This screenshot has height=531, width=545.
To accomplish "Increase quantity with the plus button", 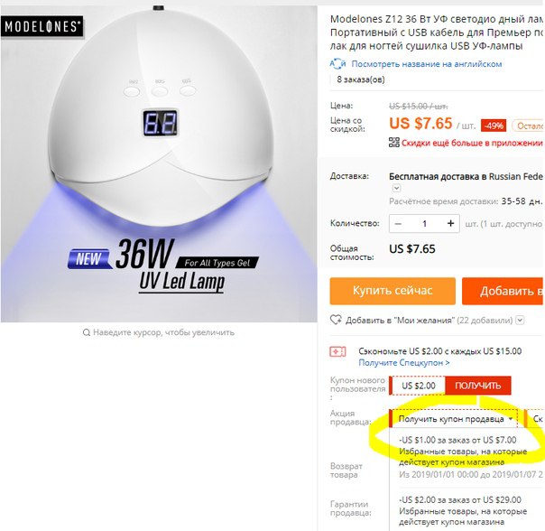I will (x=450, y=223).
